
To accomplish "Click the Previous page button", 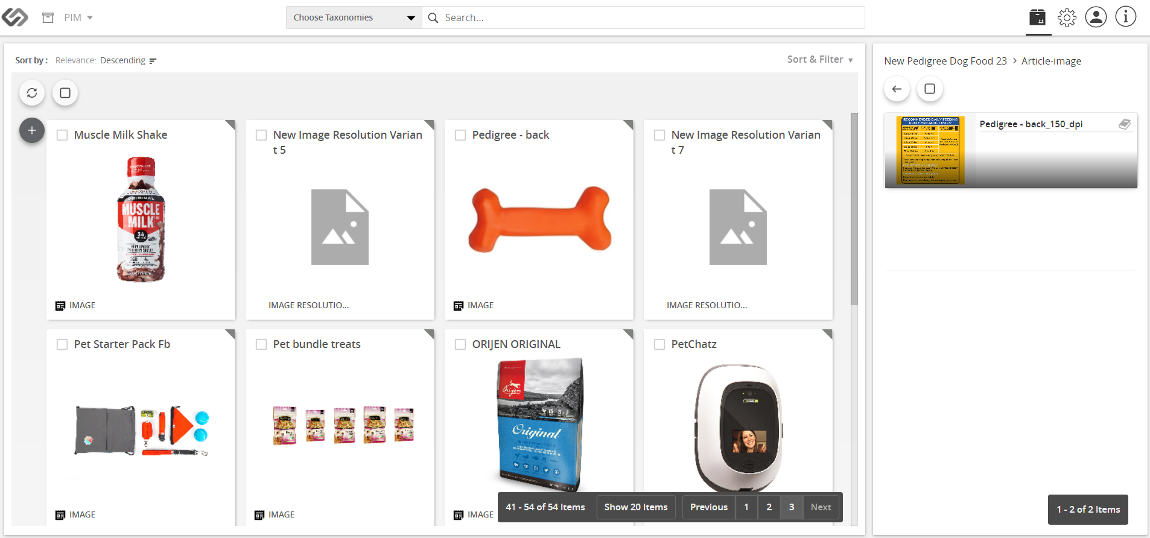I will (709, 507).
